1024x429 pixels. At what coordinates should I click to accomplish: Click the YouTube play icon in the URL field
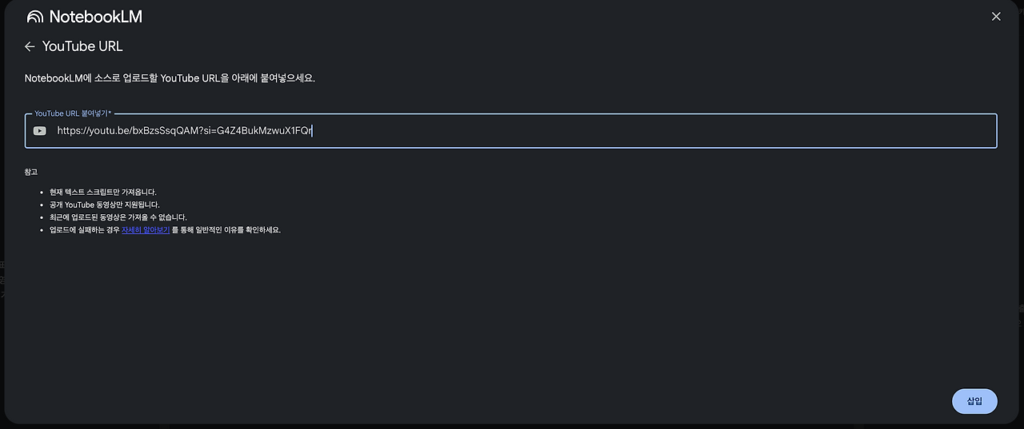click(40, 131)
